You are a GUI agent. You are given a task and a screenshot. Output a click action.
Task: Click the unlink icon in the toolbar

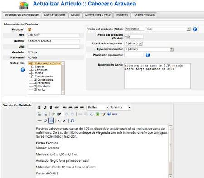86,114
